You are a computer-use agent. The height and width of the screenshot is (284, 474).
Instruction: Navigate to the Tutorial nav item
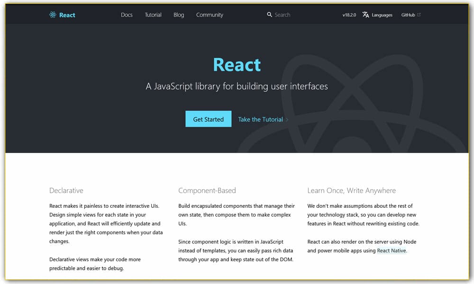point(153,15)
